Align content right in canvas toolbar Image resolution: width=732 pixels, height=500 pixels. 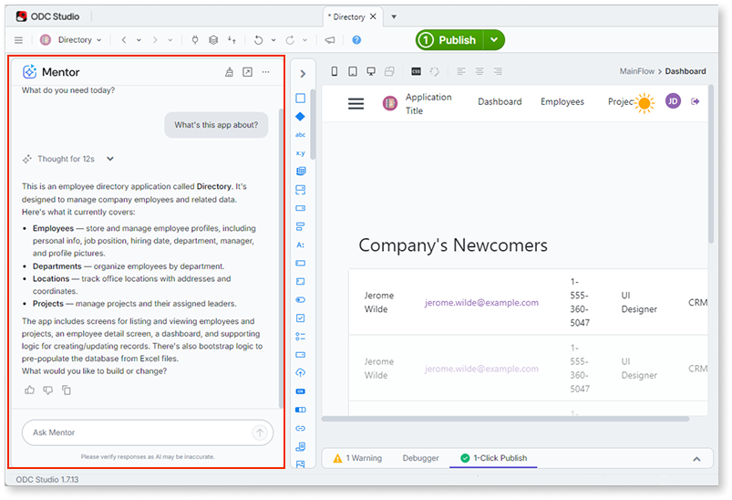pos(498,71)
